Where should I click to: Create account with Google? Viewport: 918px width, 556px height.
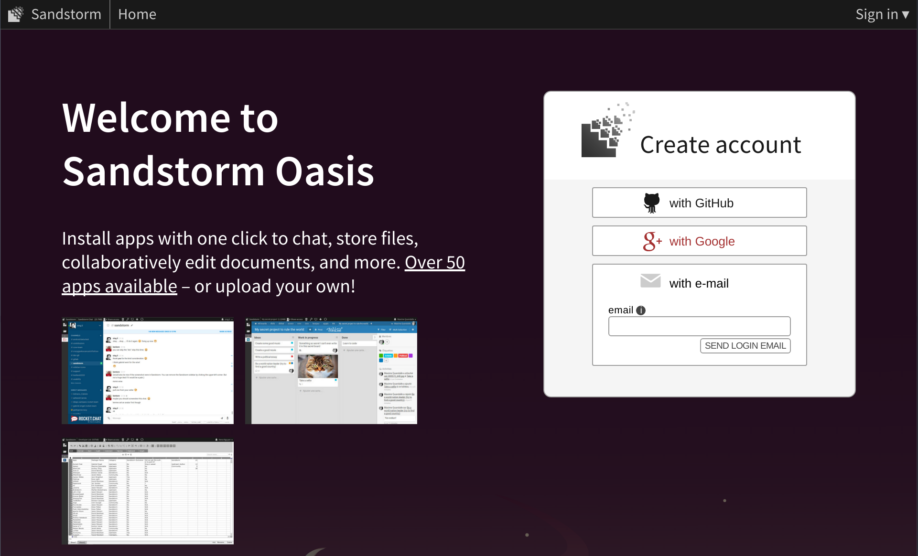pos(699,241)
